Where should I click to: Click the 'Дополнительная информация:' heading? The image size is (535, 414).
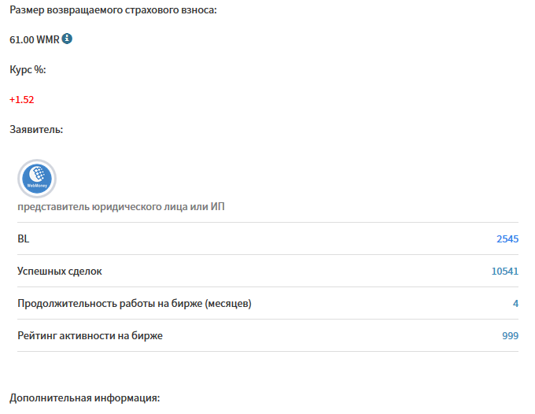(x=84, y=398)
